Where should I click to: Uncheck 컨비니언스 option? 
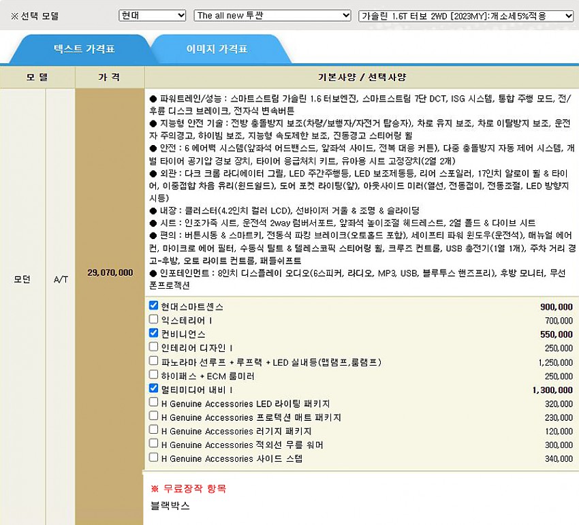click(154, 334)
